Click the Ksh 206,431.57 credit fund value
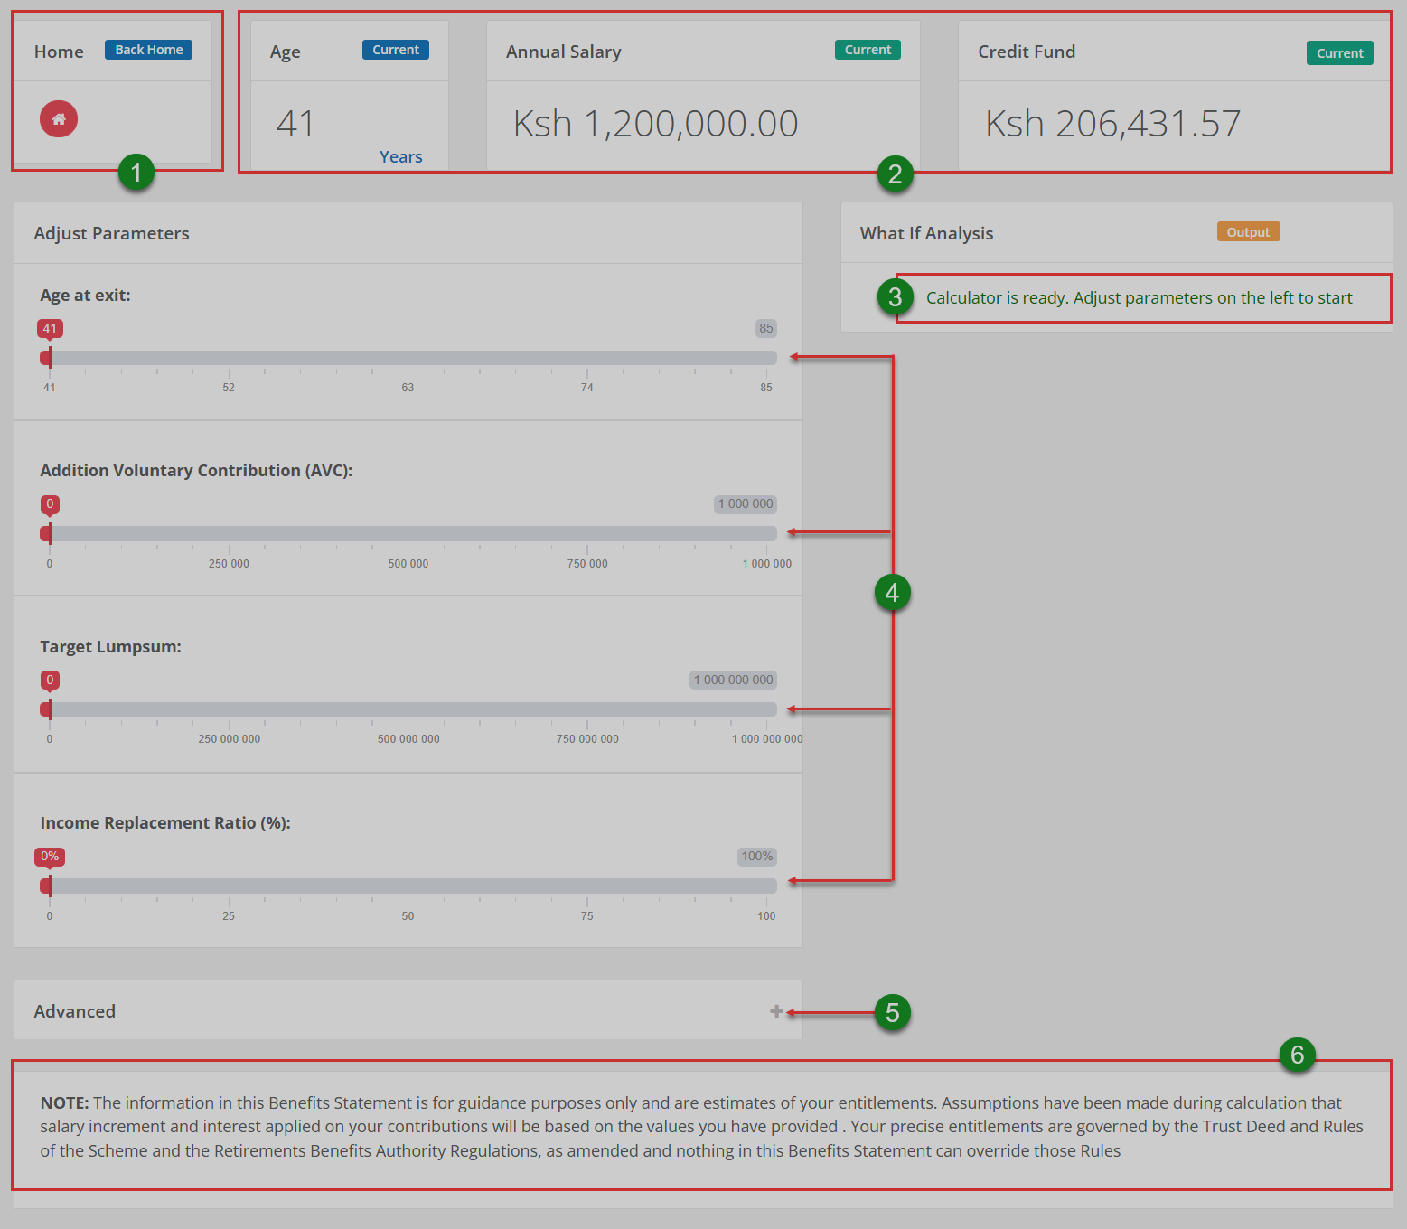Screen dimensions: 1407x1229 [1112, 124]
